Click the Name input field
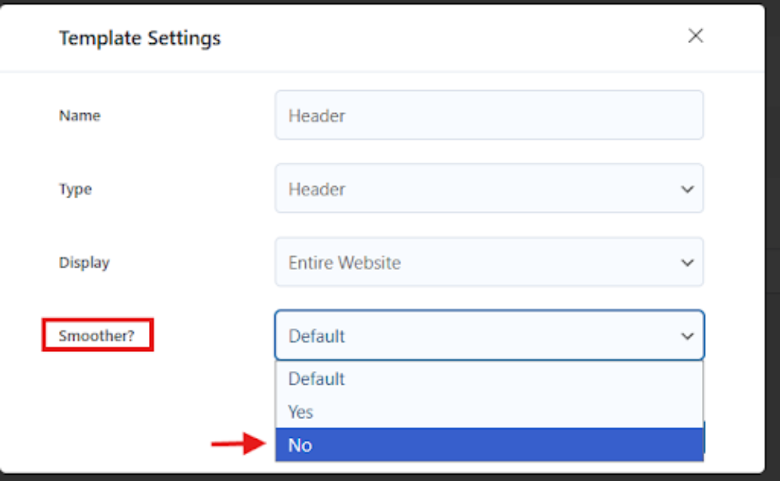 (x=488, y=115)
